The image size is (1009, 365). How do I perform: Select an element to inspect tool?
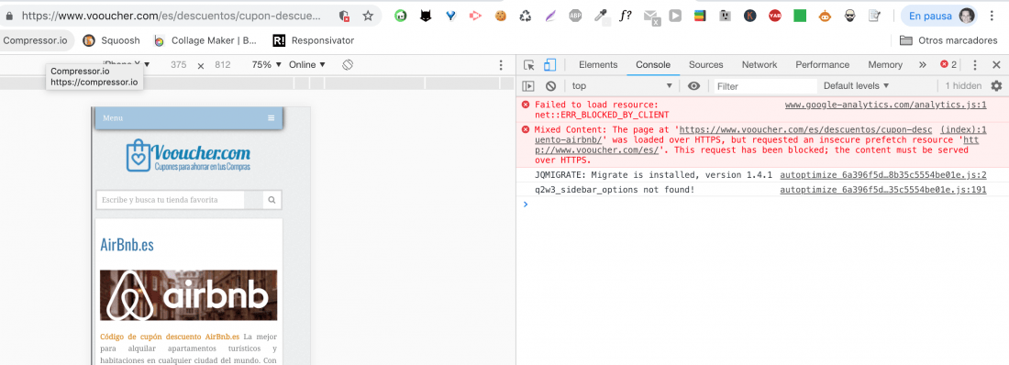(x=529, y=65)
